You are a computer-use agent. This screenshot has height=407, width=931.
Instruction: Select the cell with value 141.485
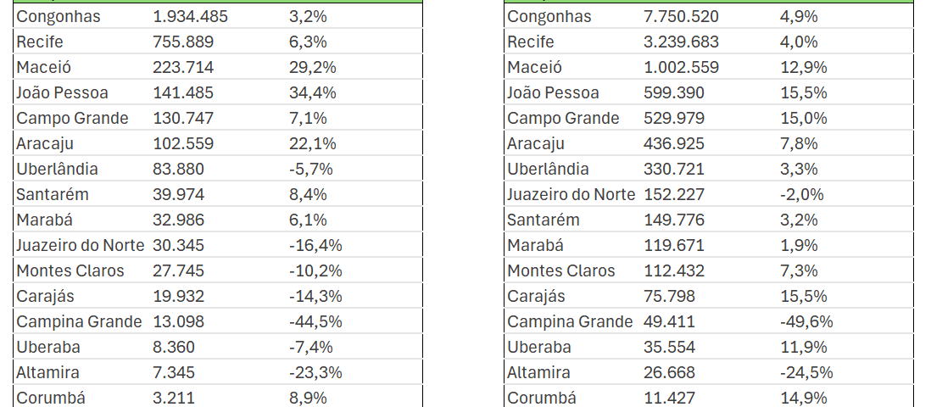coord(183,92)
